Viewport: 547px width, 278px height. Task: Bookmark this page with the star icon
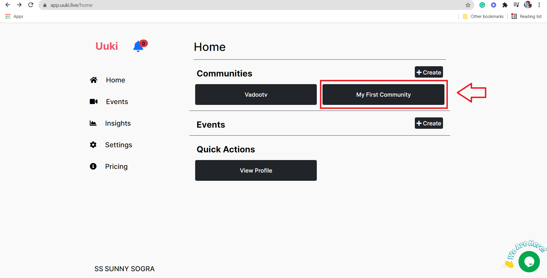pyautogui.click(x=468, y=5)
